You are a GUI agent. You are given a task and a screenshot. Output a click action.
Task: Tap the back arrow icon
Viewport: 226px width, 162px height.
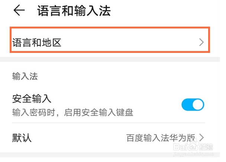[19, 11]
